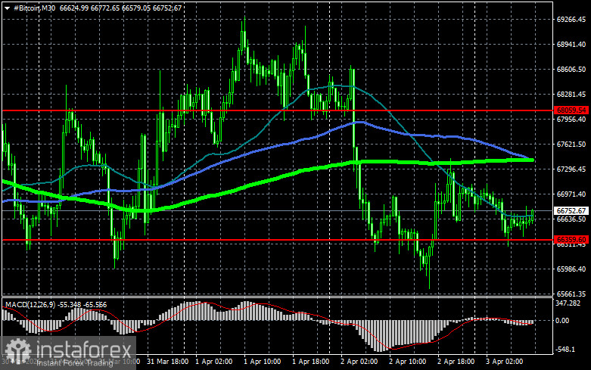The width and height of the screenshot is (591, 370).
Task: Click the red 68059.54 level price tag
Action: (571, 110)
